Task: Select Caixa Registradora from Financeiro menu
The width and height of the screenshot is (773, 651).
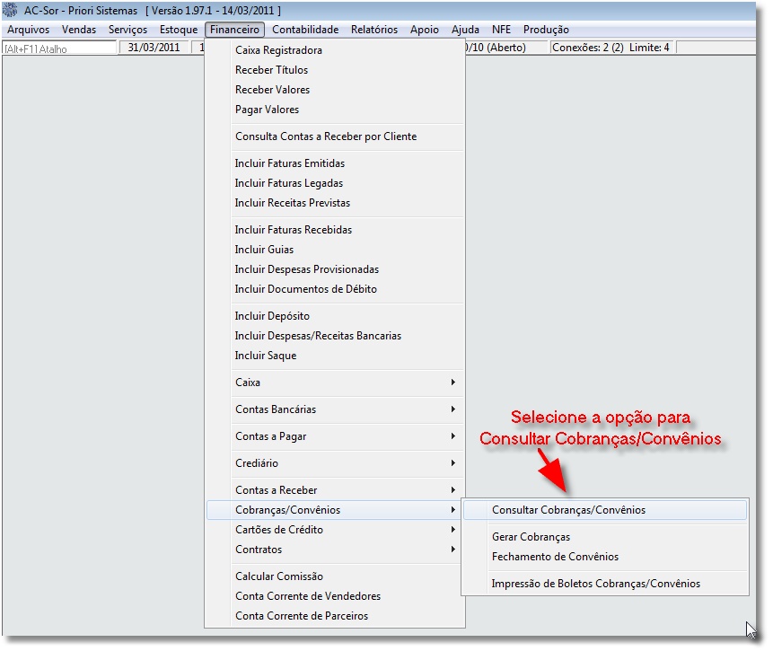Action: (x=278, y=50)
